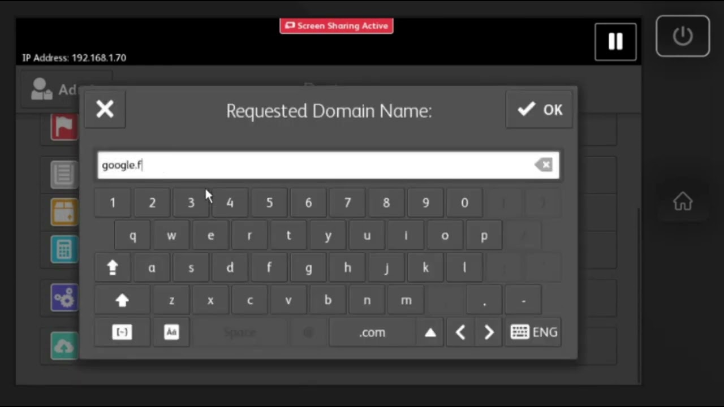The height and width of the screenshot is (407, 724).
Task: Tap the letter n key
Action: (x=367, y=301)
